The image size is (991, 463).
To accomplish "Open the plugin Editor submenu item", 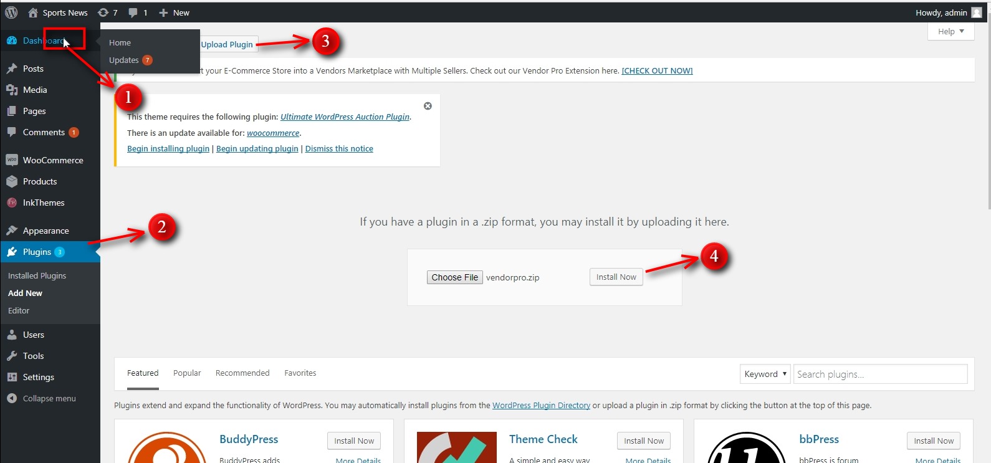I will point(19,310).
